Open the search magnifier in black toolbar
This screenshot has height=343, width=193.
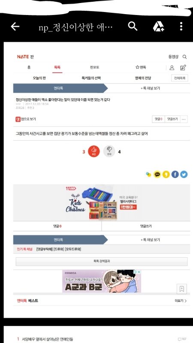point(133,27)
